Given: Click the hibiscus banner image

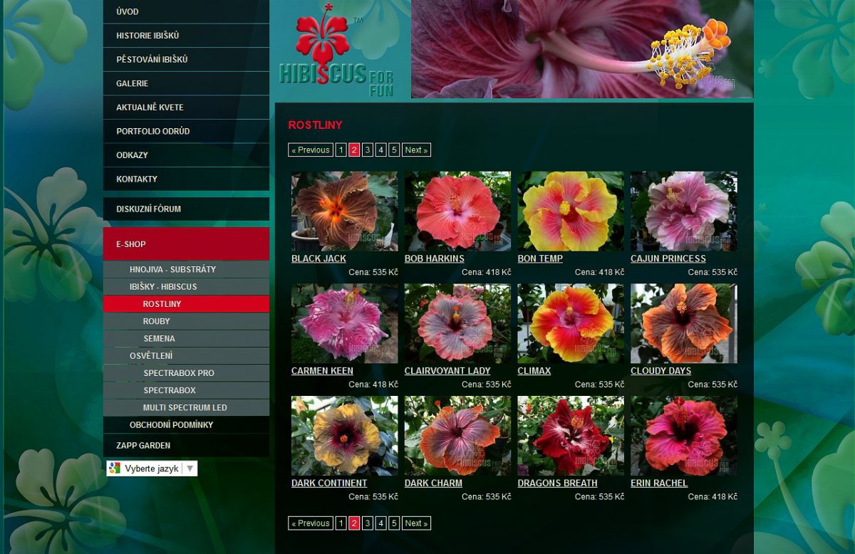Looking at the screenshot, I should 582,49.
